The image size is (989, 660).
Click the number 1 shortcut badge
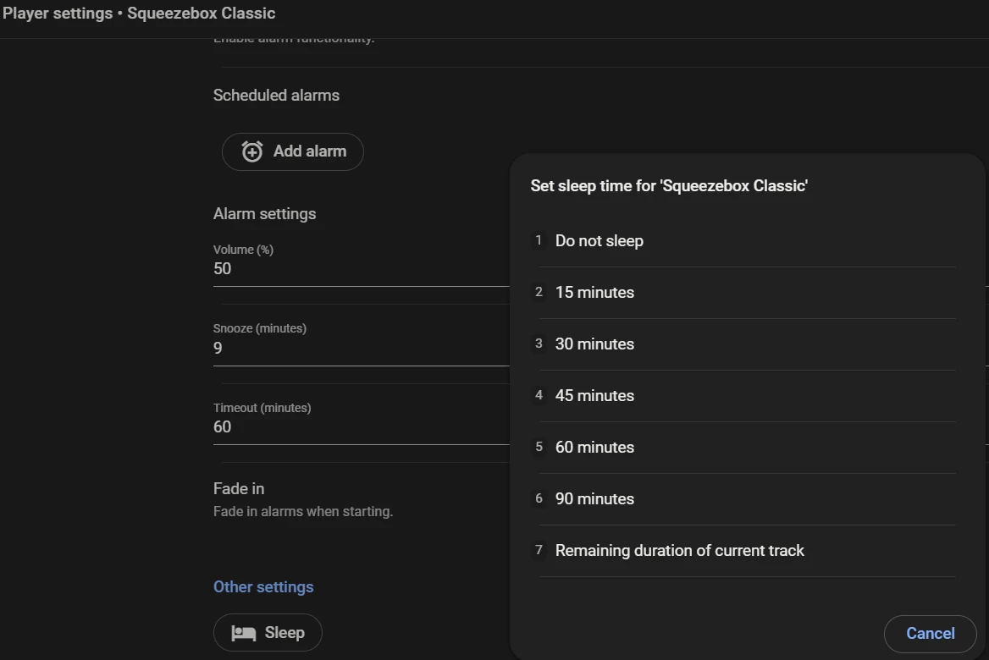[x=539, y=240]
